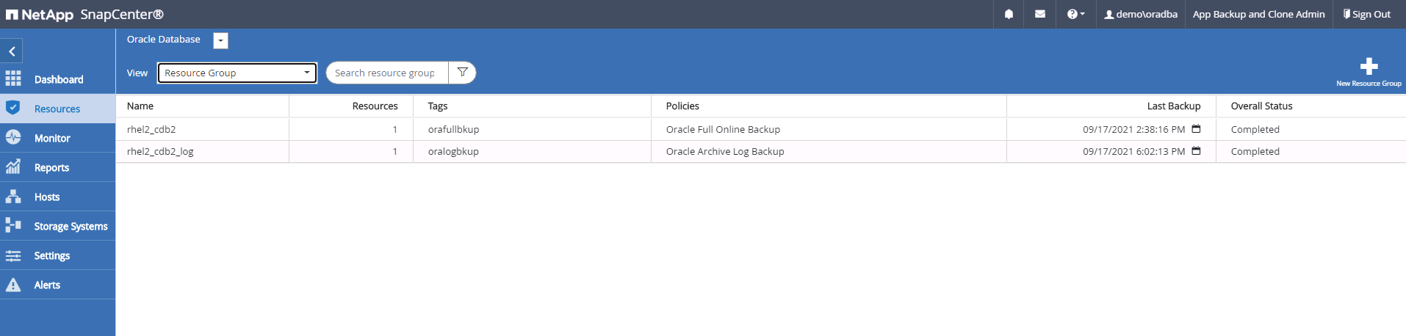This screenshot has height=336, width=1406.
Task: Select Resources in the sidebar
Action: 57,109
